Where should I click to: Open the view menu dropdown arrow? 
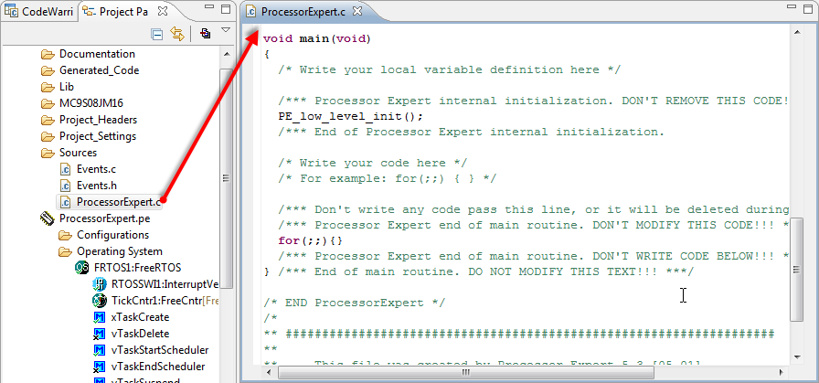tap(226, 31)
